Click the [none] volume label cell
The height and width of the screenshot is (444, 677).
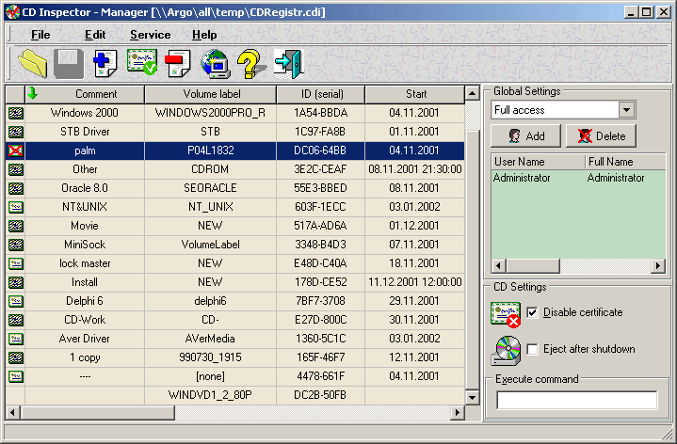pos(210,376)
